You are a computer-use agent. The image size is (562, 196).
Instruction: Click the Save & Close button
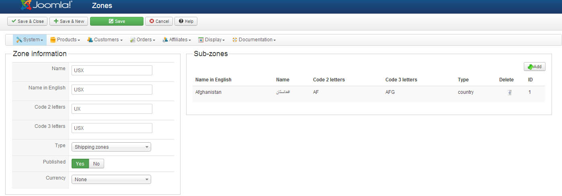coord(27,21)
